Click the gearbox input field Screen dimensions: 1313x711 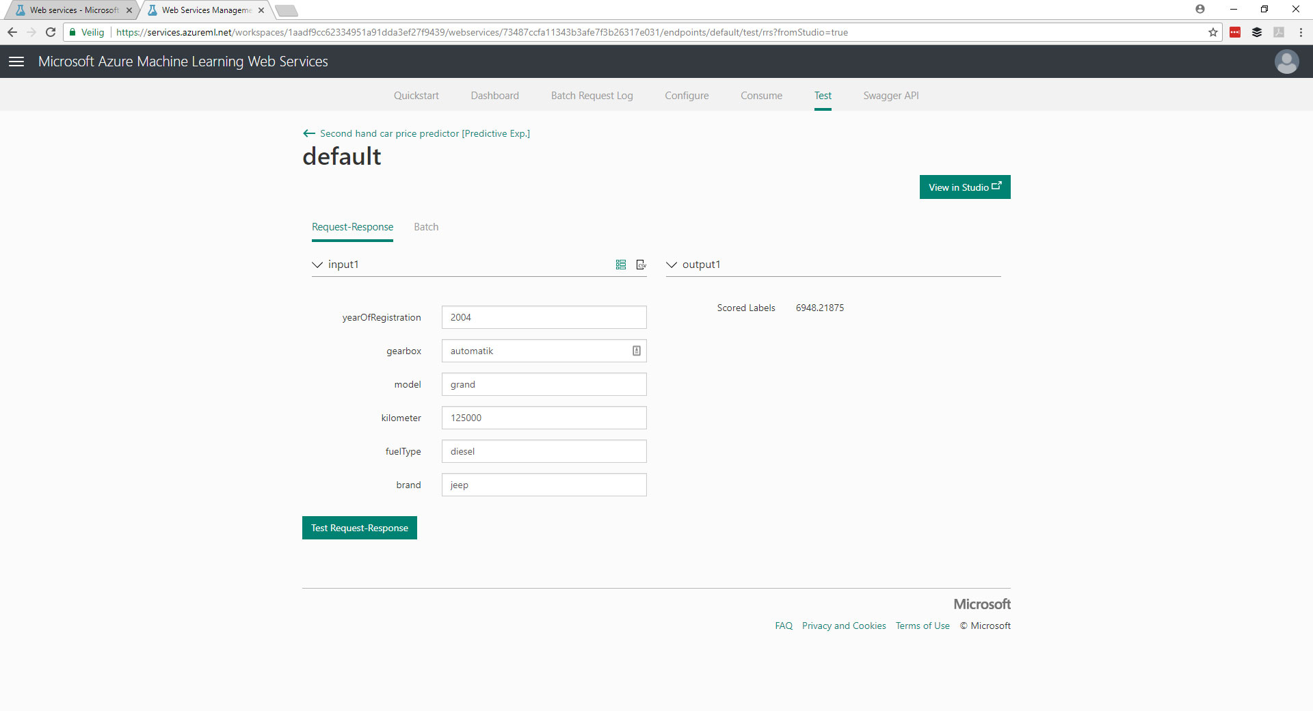click(544, 351)
